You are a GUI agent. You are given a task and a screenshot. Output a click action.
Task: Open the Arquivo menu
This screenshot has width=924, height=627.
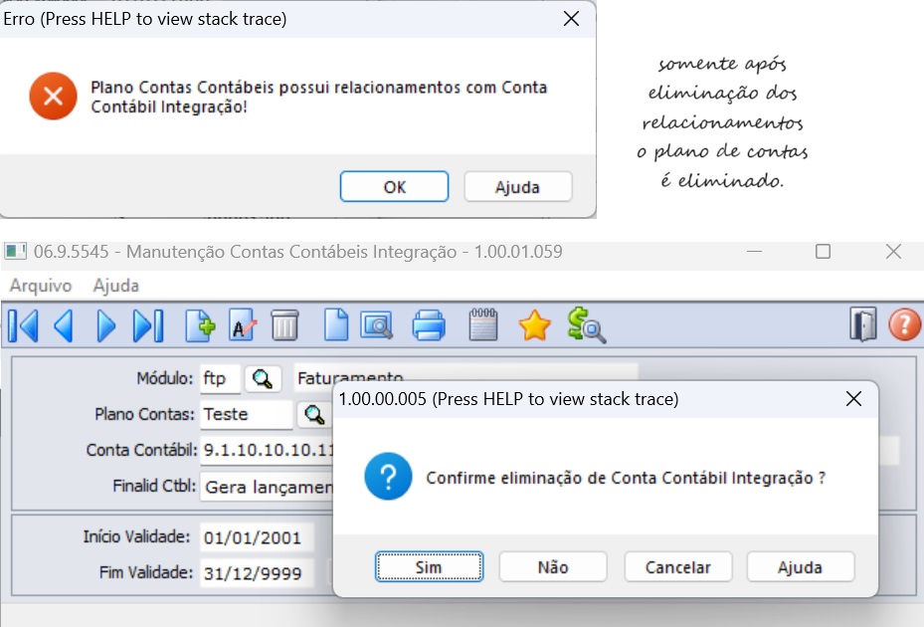pos(41,286)
